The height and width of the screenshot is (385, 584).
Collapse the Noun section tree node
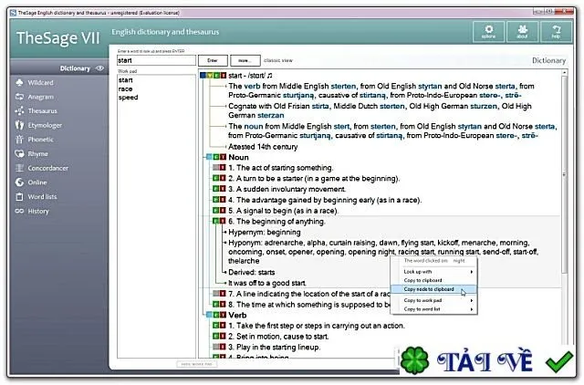click(x=209, y=157)
